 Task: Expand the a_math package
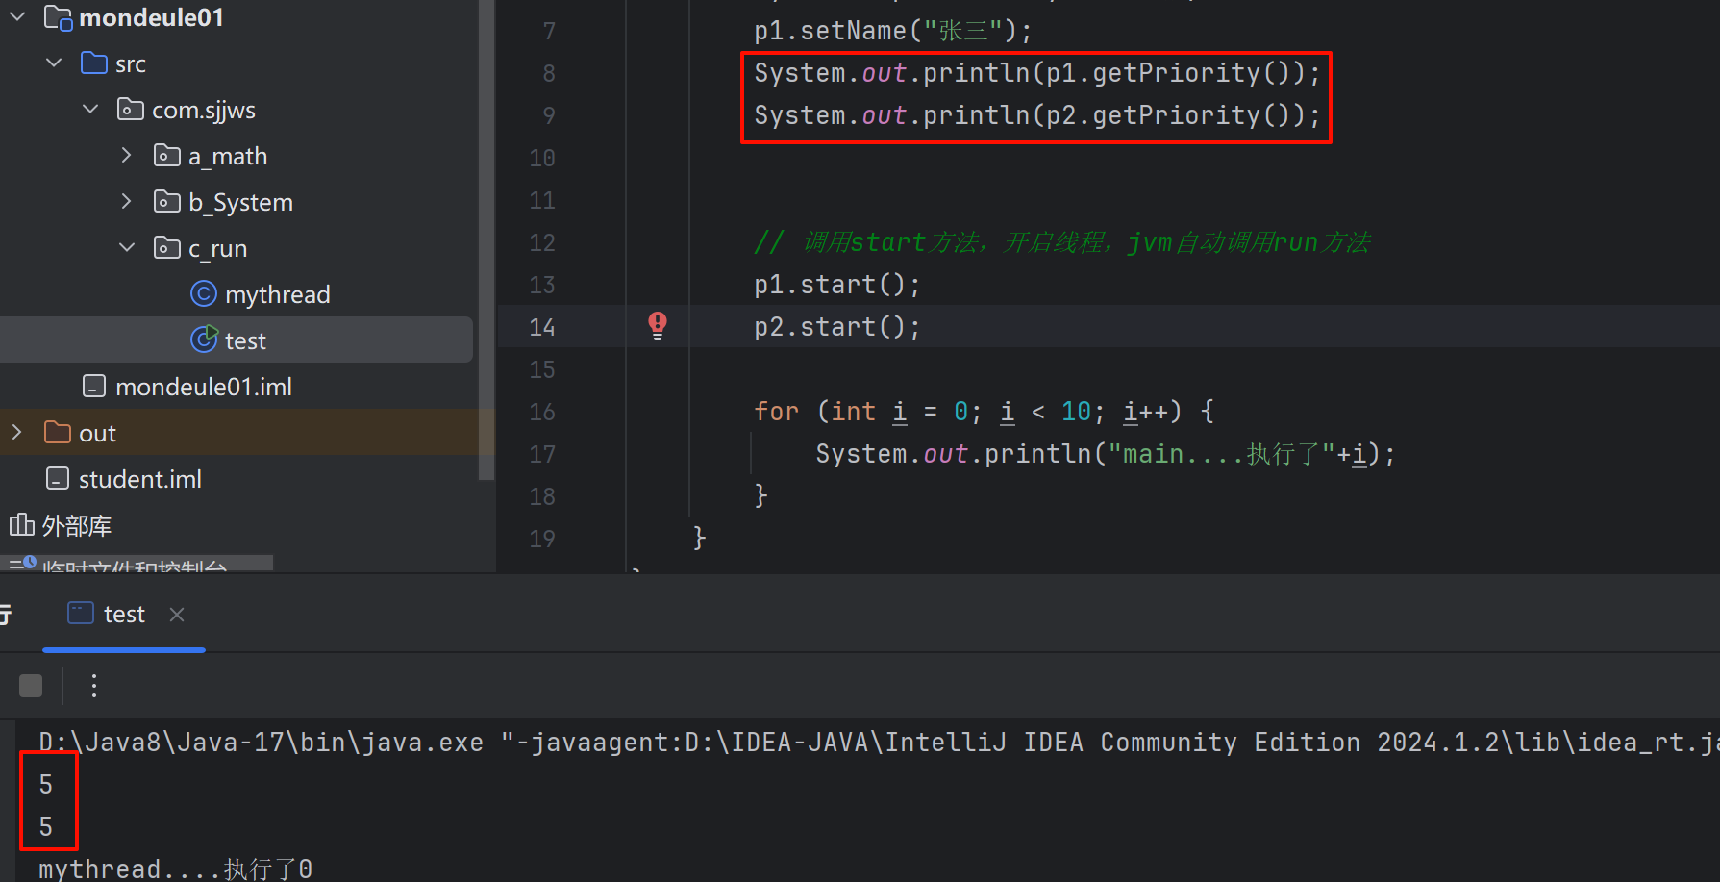click(x=126, y=156)
